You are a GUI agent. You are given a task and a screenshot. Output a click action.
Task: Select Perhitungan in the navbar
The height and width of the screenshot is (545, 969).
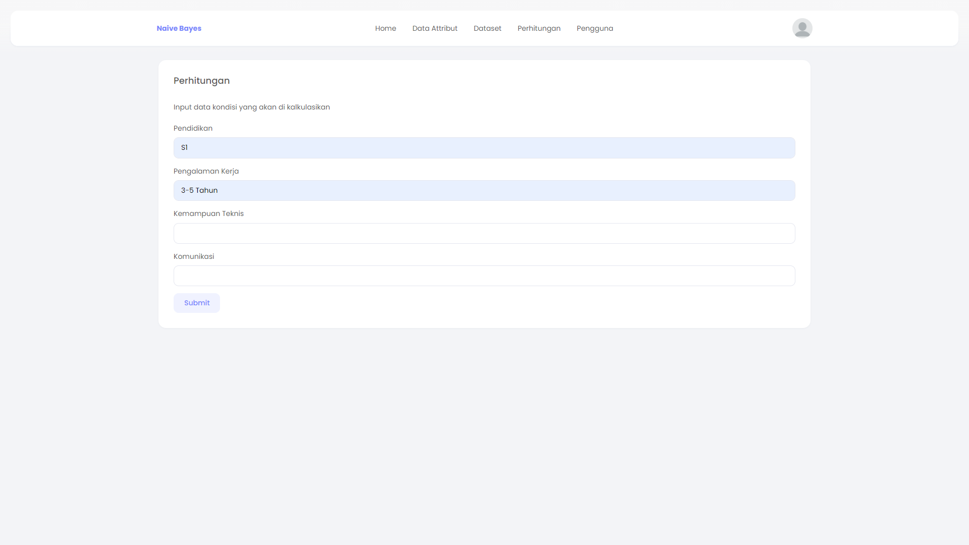pos(539,28)
